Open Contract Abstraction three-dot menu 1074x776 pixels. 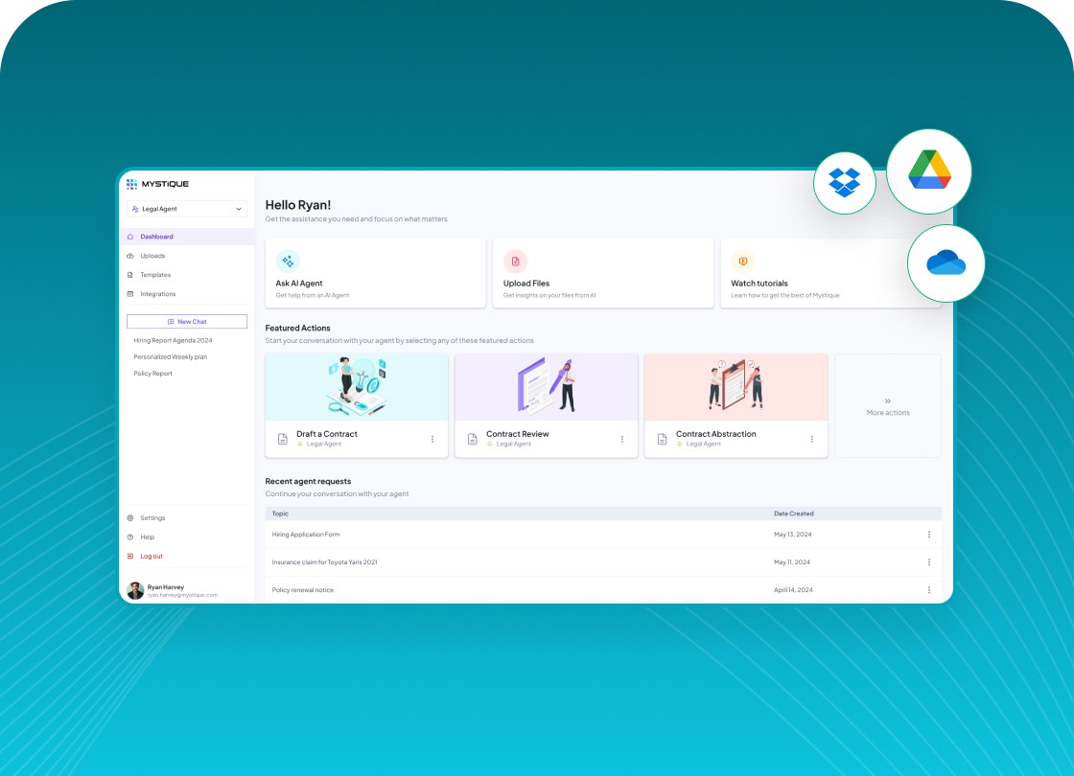click(x=811, y=440)
